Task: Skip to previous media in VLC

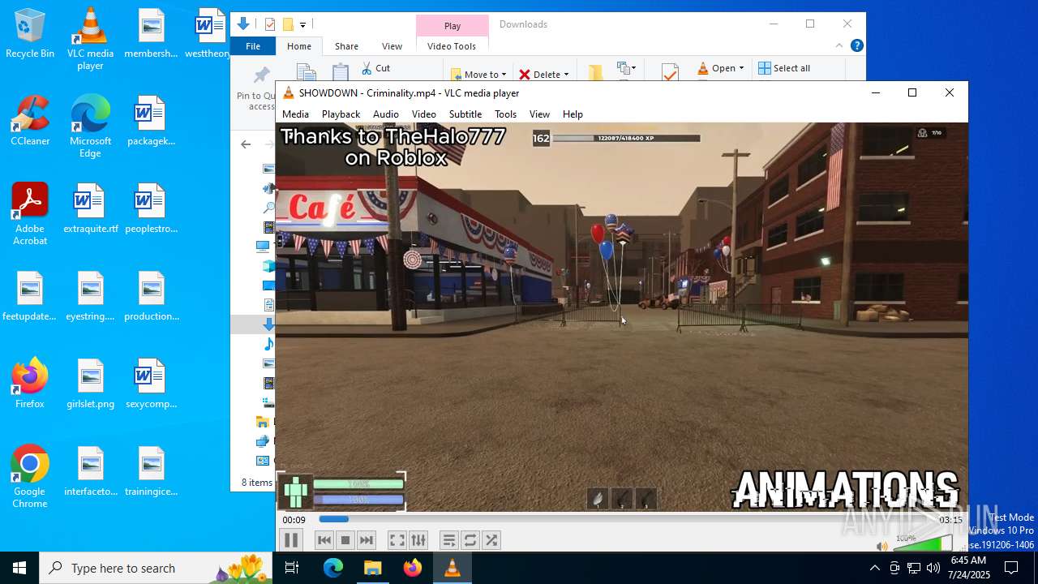Action: pyautogui.click(x=324, y=540)
